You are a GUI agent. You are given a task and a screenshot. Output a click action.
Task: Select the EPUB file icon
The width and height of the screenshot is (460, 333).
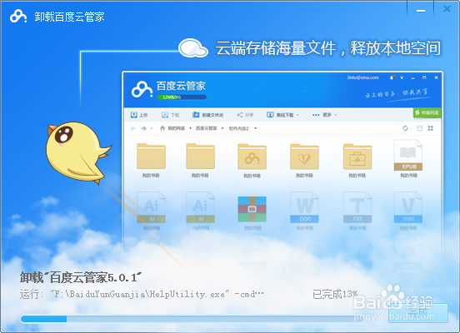pos(408,155)
